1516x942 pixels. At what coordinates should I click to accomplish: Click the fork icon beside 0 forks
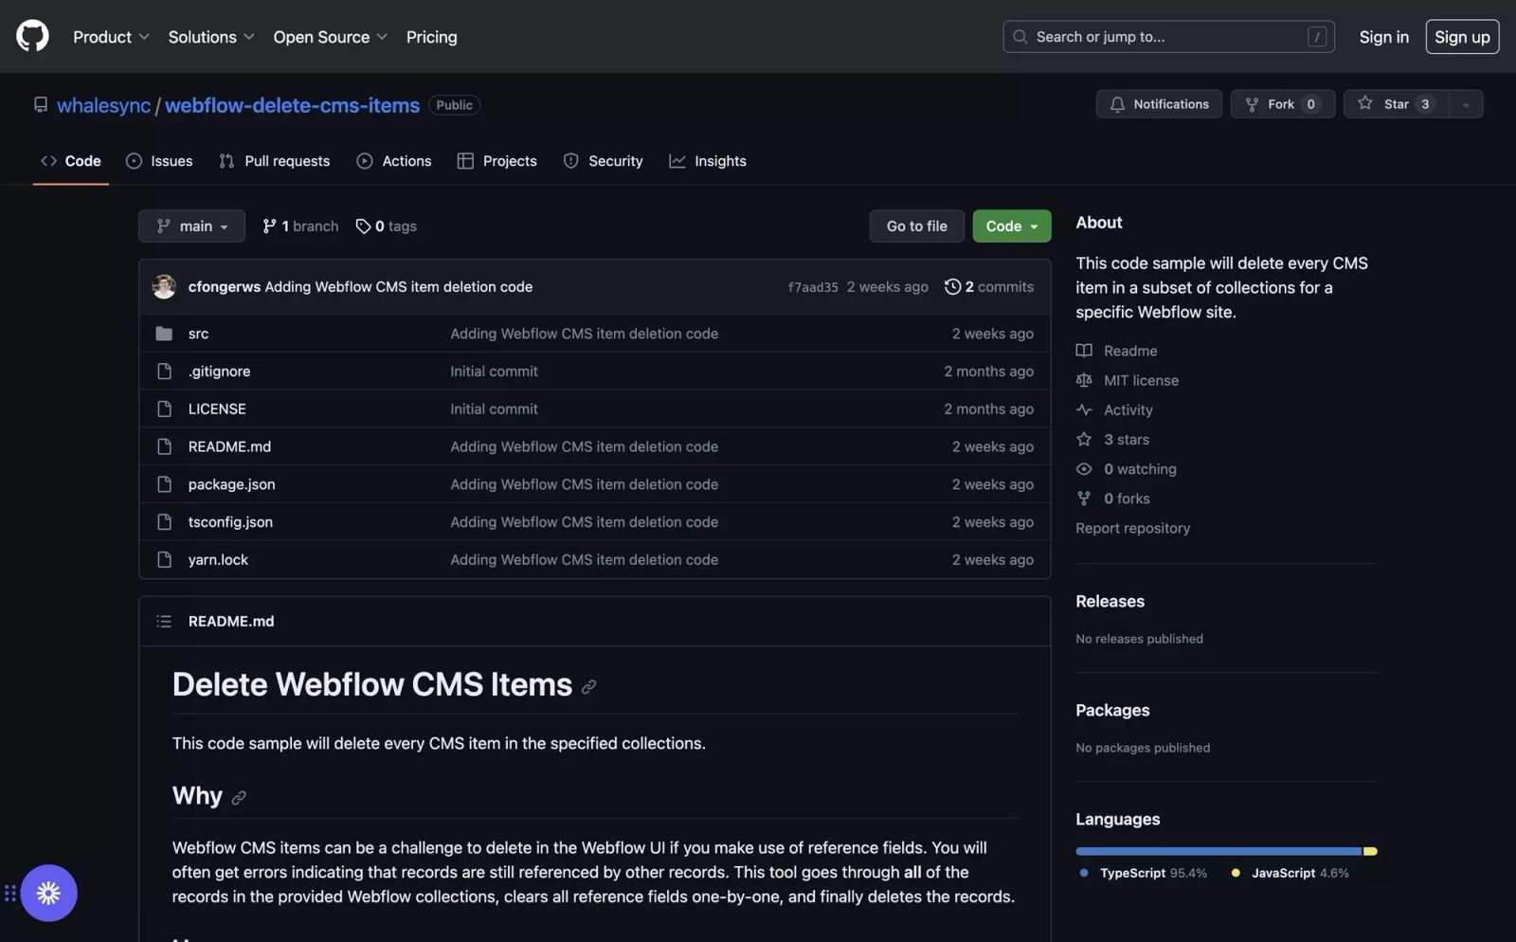(x=1084, y=498)
